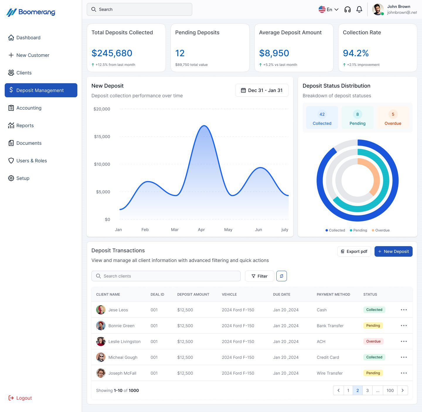The width and height of the screenshot is (422, 412).
Task: Toggle the Collected status card
Action: pyautogui.click(x=322, y=118)
